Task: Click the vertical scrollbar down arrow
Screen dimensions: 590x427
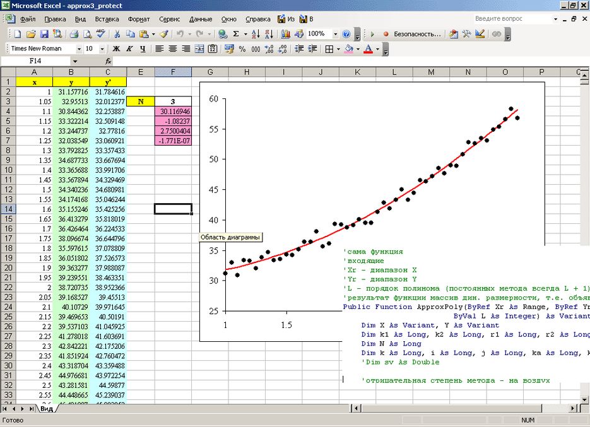Action: 584,399
